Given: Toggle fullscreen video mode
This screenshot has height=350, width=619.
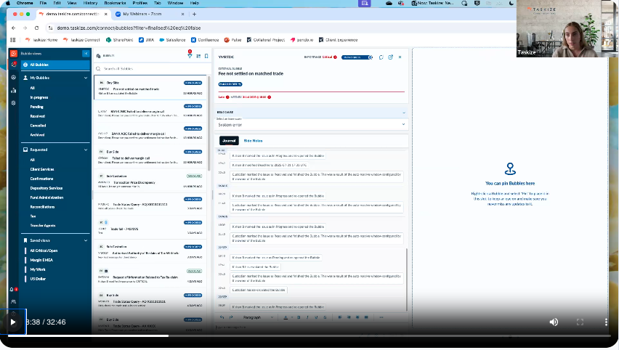Looking at the screenshot, I should click(x=580, y=322).
